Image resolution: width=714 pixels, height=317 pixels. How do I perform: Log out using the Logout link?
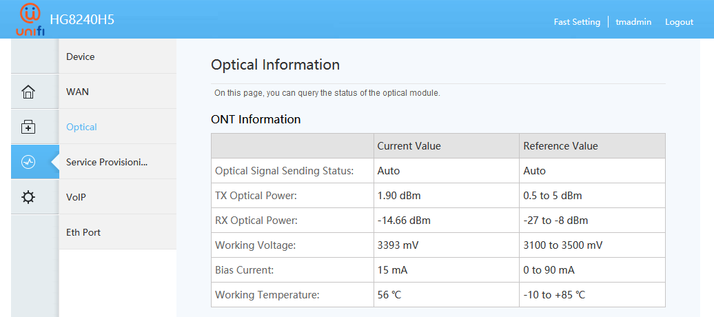[x=679, y=22]
